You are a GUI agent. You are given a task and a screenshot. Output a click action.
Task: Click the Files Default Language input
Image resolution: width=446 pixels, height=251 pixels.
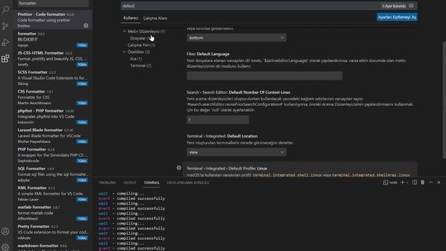(x=265, y=76)
